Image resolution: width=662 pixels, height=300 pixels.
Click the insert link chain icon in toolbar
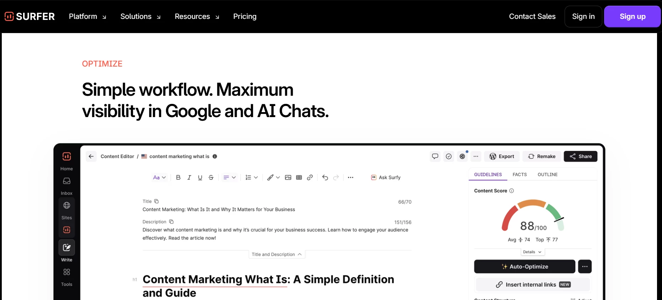tap(310, 177)
